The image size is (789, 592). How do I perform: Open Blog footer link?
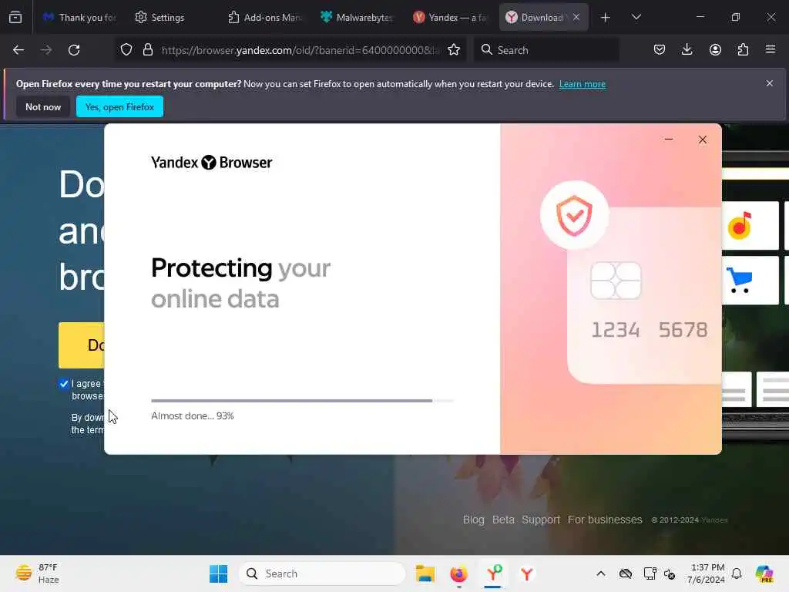pyautogui.click(x=474, y=520)
